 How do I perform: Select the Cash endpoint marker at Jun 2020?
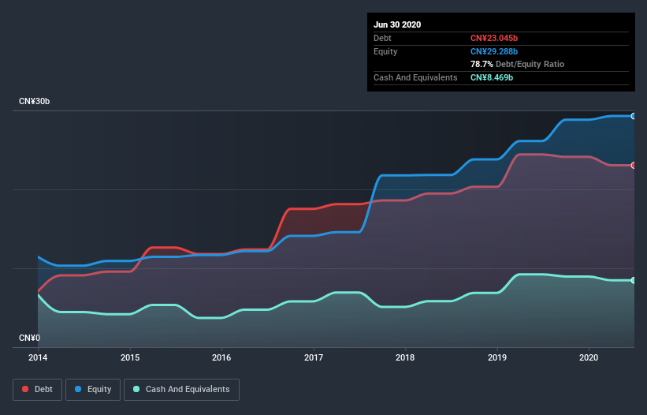pyautogui.click(x=634, y=280)
